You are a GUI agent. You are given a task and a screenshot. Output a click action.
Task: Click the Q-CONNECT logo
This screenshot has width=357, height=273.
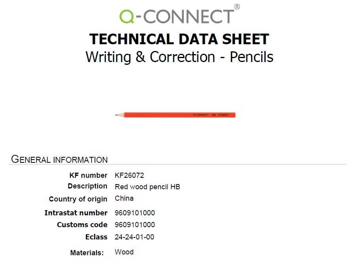click(x=179, y=15)
